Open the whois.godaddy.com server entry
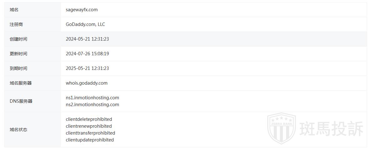Screen dimensions: 369x148 pyautogui.click(x=87, y=83)
